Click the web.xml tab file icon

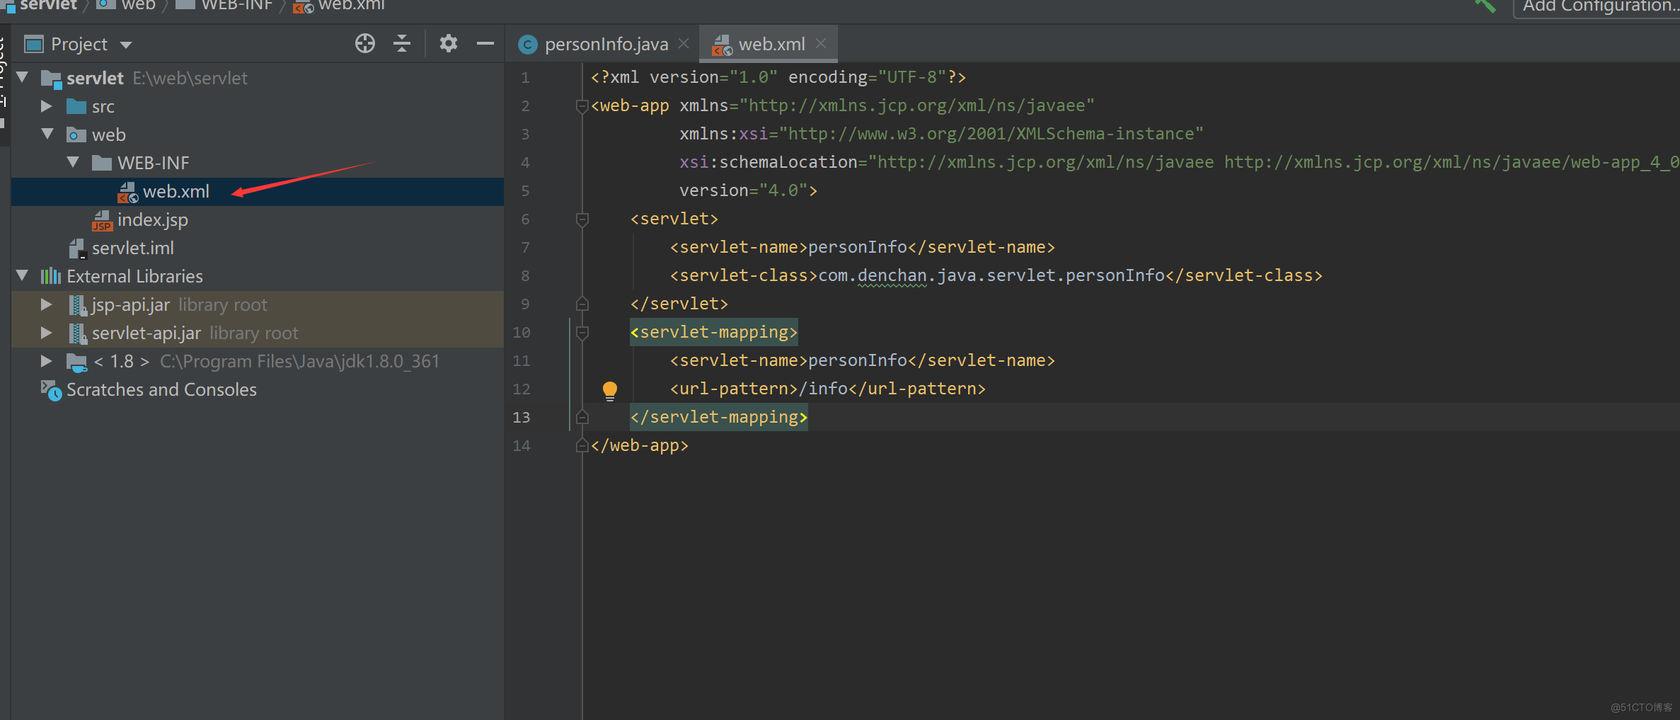(x=722, y=45)
